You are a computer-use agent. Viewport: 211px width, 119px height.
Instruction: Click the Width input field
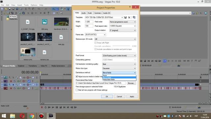point(89,21)
